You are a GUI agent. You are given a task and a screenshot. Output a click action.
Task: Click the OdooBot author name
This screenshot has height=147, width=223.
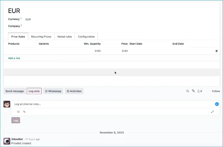coord(17,139)
